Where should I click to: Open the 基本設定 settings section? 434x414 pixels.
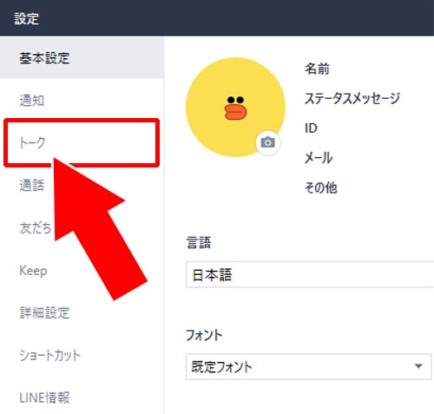82,58
